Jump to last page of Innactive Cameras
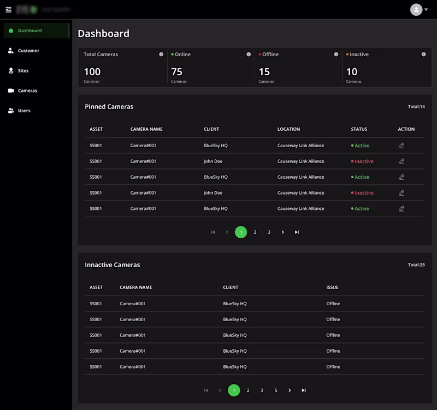Viewport: 437px width, 410px height. 304,390
